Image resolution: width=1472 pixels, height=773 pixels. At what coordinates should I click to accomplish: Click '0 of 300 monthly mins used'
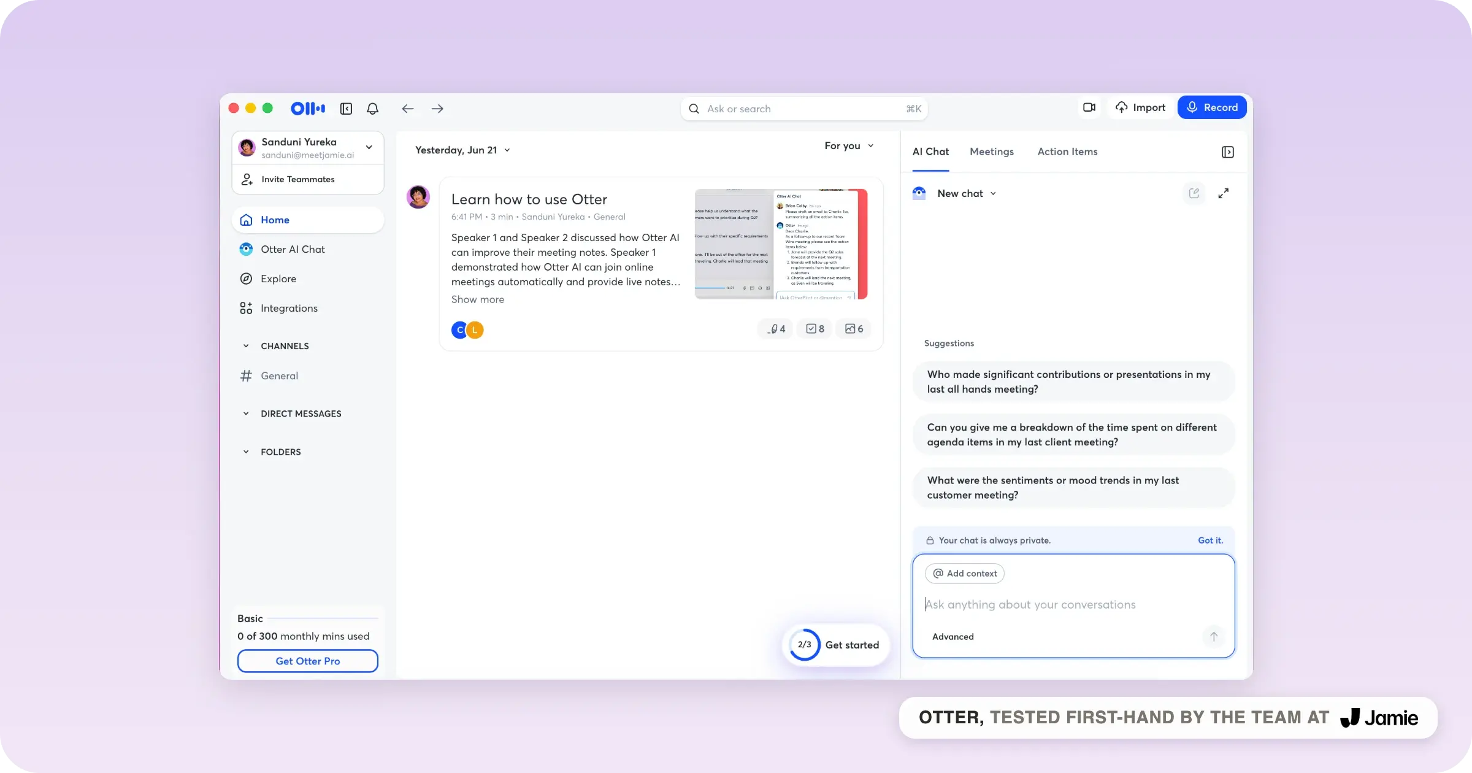click(x=304, y=636)
